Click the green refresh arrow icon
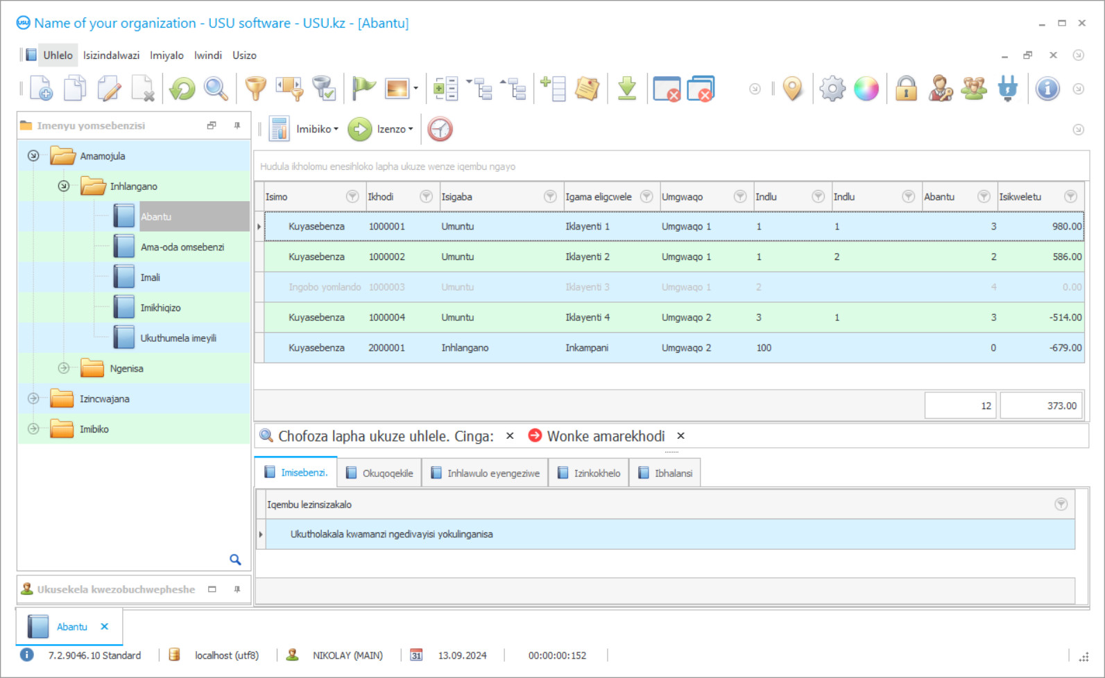 click(182, 89)
